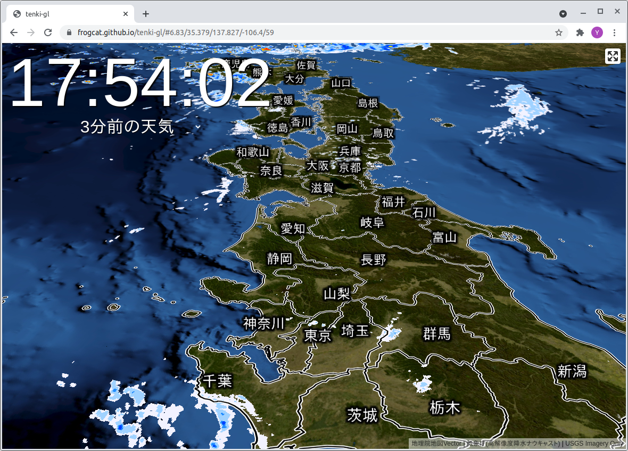The height and width of the screenshot is (451, 628).
Task: Reload the tenki-gl page
Action: (x=48, y=32)
